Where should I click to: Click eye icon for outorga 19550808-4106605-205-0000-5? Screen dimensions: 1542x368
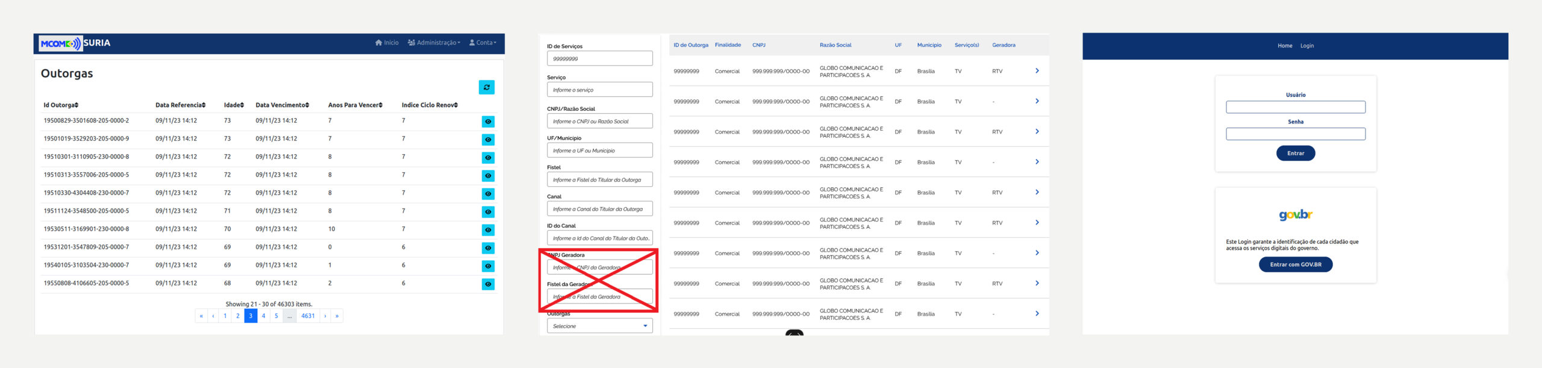(488, 284)
